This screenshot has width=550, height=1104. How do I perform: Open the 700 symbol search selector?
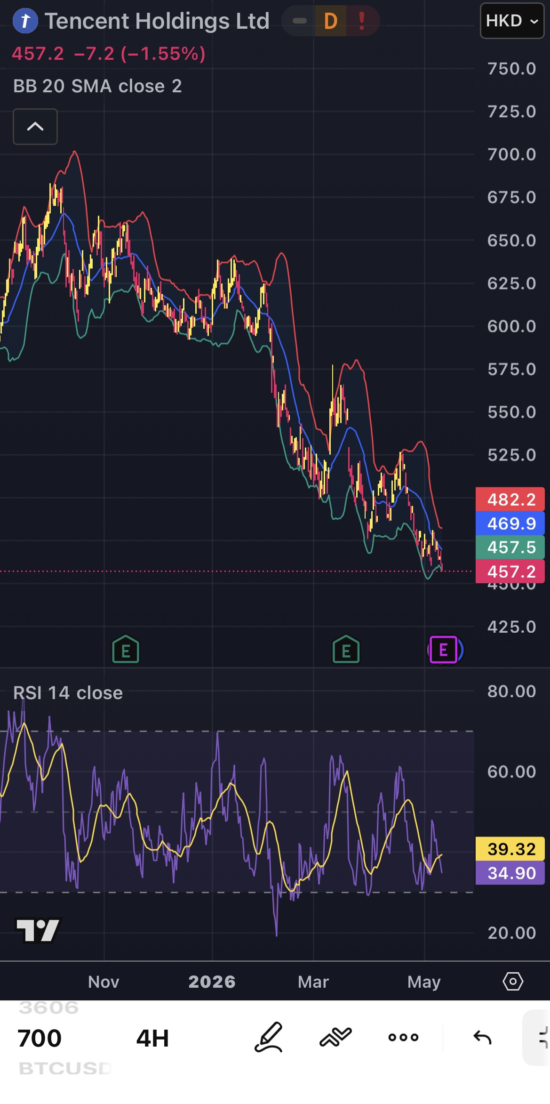click(x=40, y=1038)
